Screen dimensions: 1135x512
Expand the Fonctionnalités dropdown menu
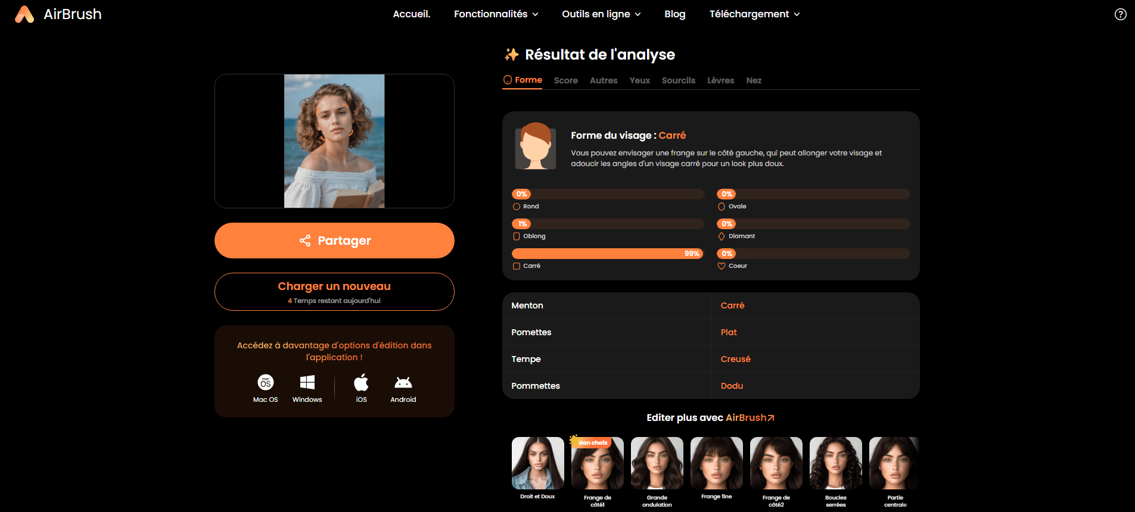496,14
